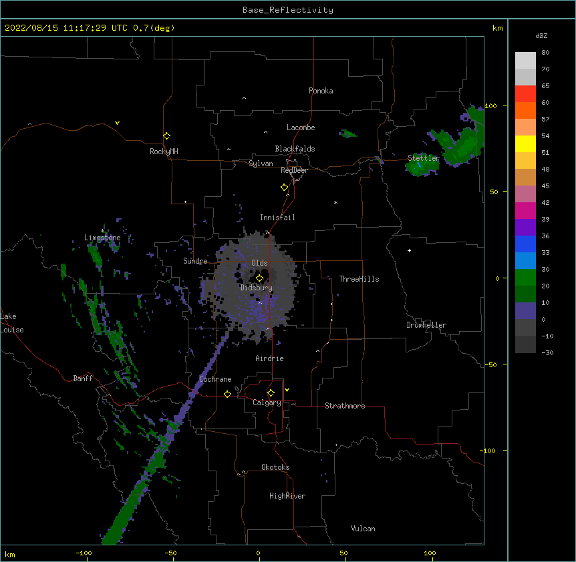Click the Lacombe city label

[x=301, y=127]
